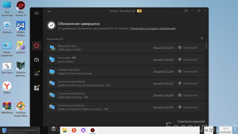
Task: Open current date link for Realtek PCIe GBE
Action: click(163, 71)
